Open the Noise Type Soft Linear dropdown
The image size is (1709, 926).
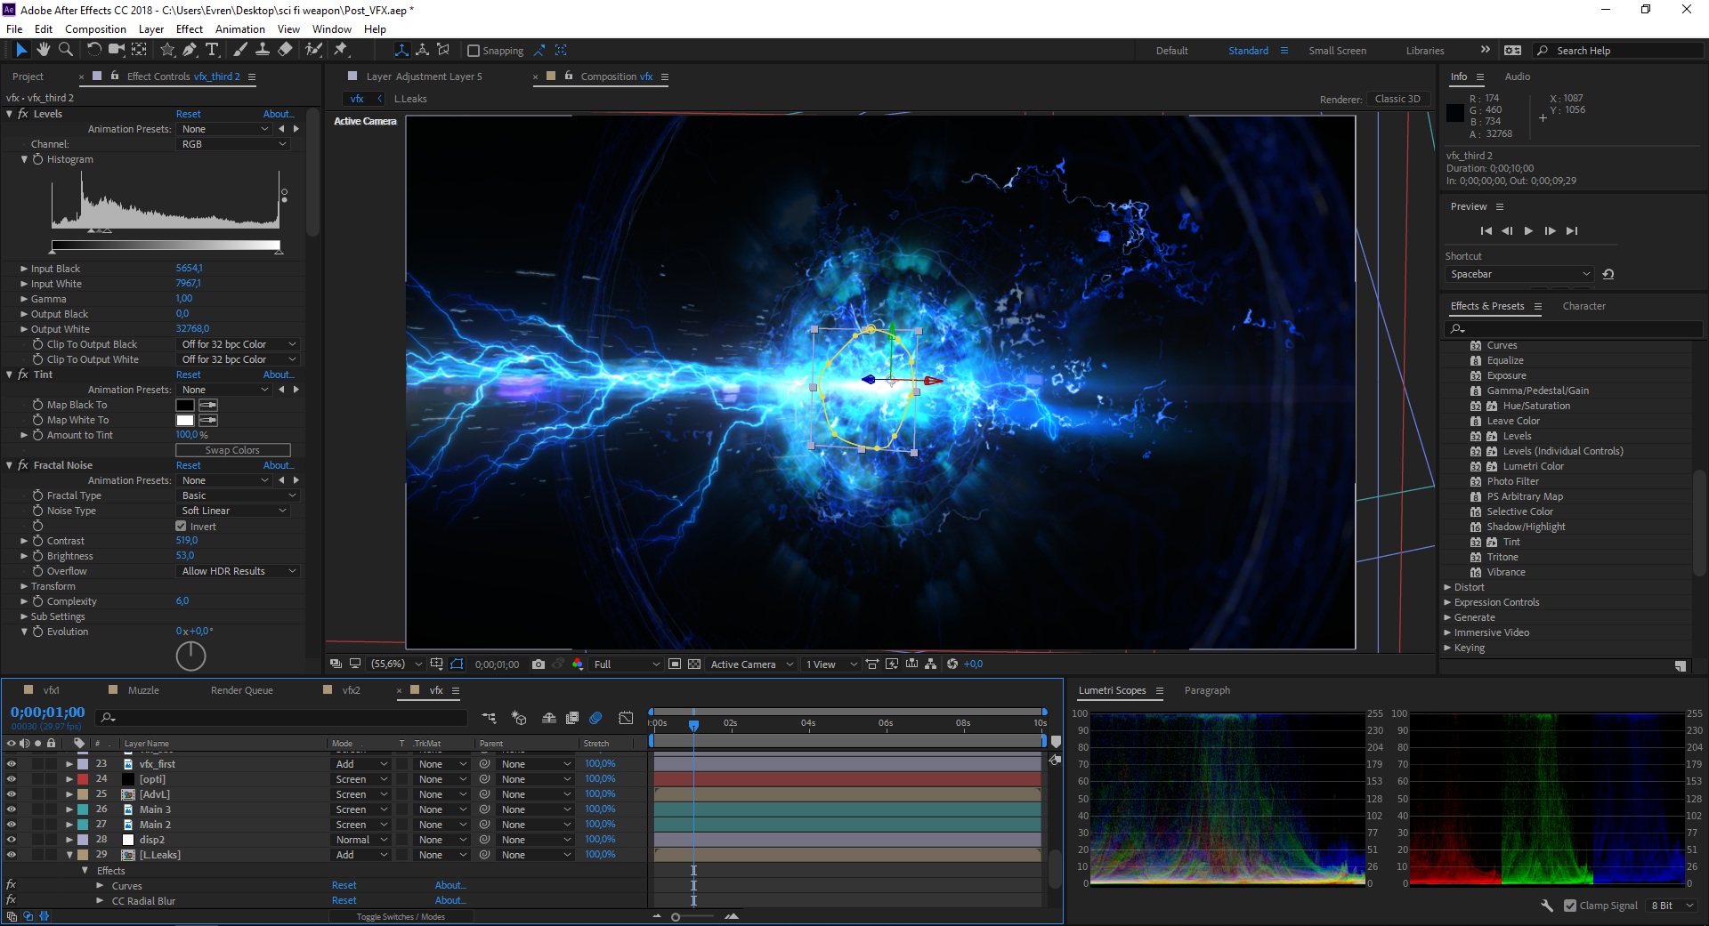(x=233, y=511)
